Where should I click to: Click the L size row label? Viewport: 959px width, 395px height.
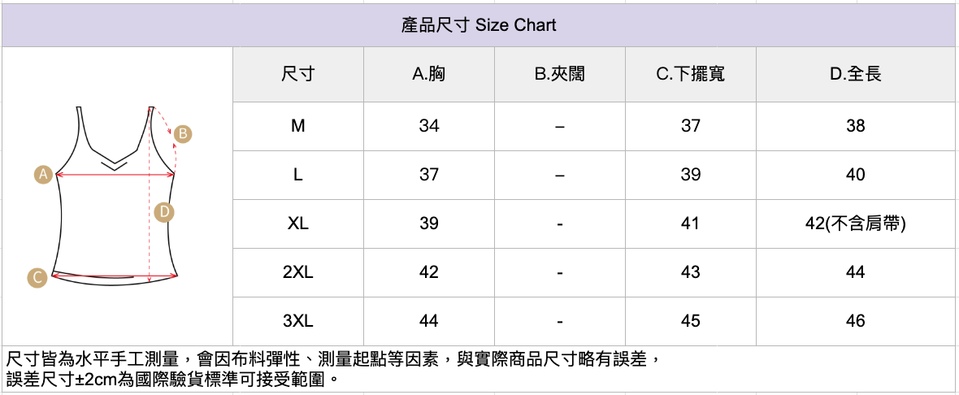(x=297, y=175)
